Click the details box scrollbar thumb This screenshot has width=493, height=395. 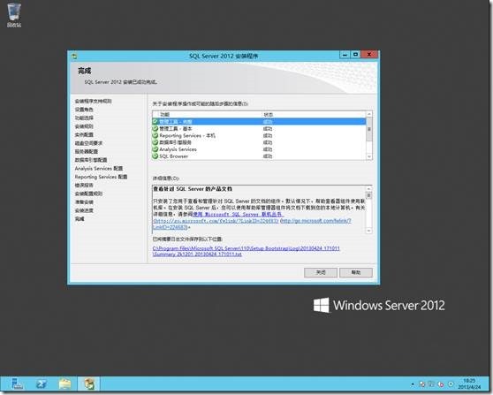point(368,195)
